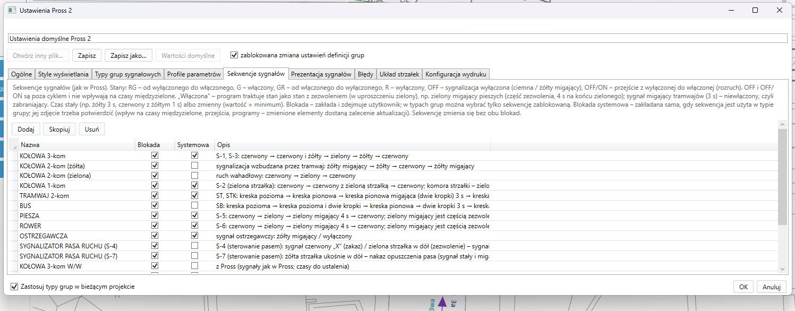Sort the table by Nazwa column header
The image size is (795, 311).
pyautogui.click(x=76, y=145)
